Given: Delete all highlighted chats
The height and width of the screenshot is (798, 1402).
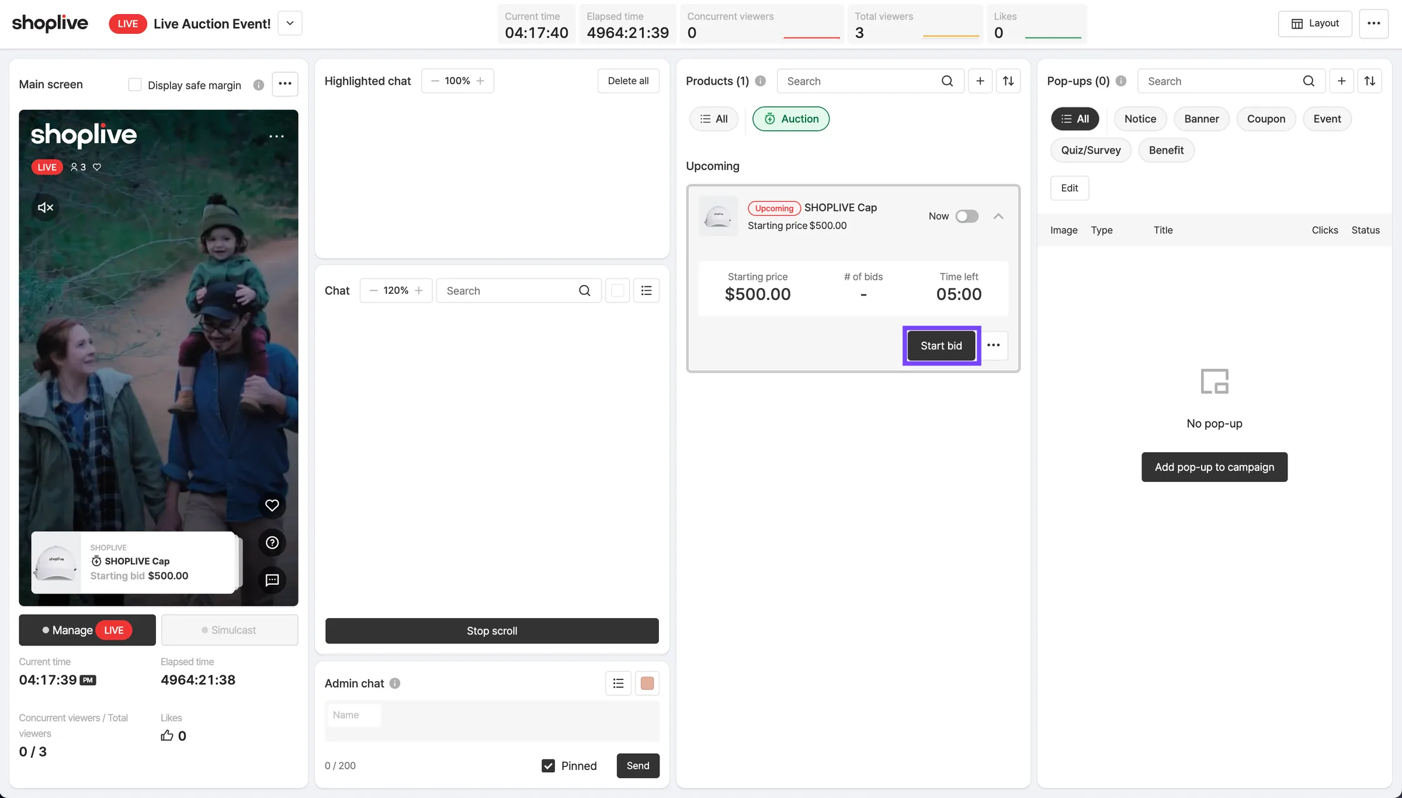Looking at the screenshot, I should point(628,81).
